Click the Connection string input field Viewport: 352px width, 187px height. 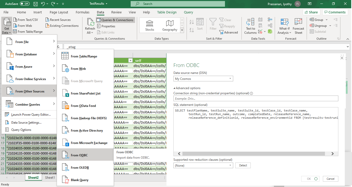point(255,98)
